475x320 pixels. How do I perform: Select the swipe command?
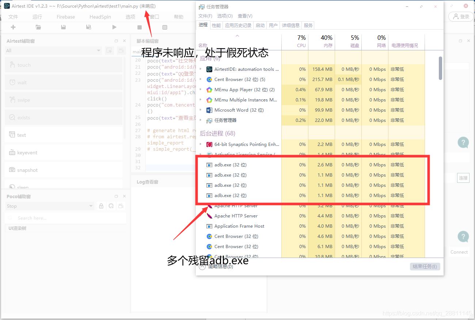click(x=64, y=100)
